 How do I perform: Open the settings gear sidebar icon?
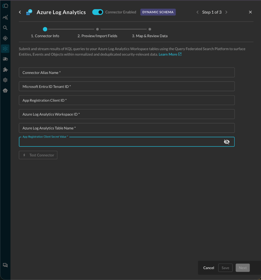pyautogui.click(x=5, y=80)
